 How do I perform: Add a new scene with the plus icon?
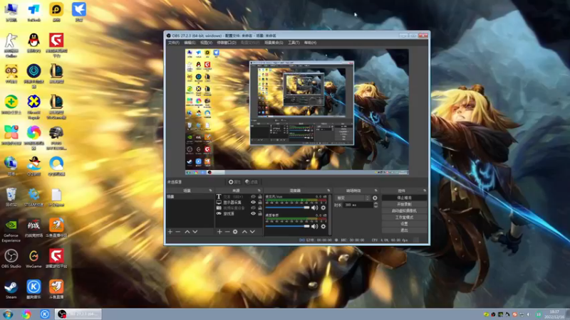pyautogui.click(x=170, y=232)
